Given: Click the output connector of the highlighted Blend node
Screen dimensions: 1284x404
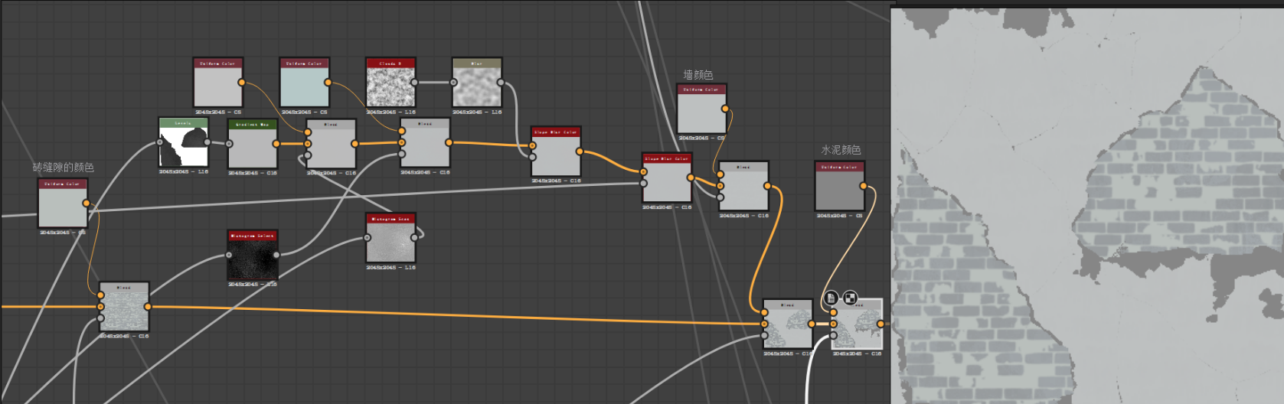Looking at the screenshot, I should pos(881,324).
